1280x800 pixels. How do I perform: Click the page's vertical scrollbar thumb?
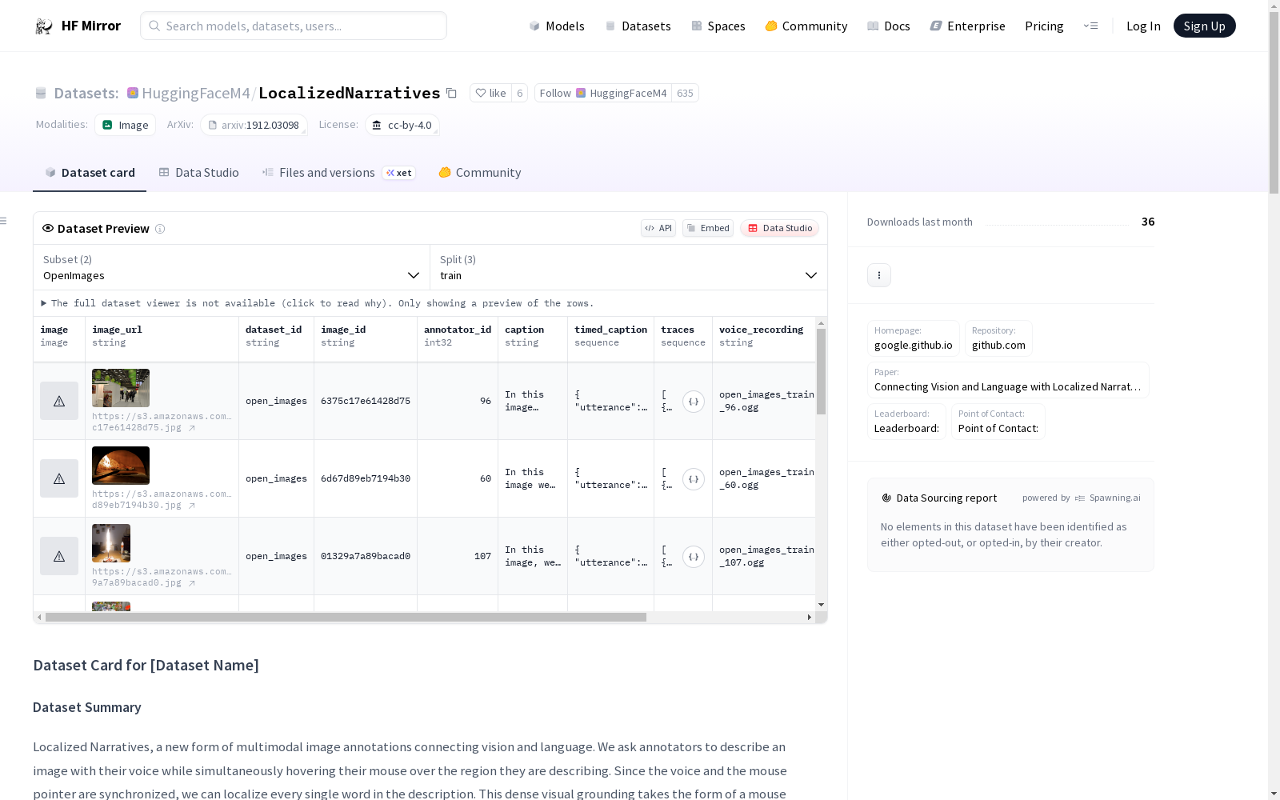(1274, 102)
